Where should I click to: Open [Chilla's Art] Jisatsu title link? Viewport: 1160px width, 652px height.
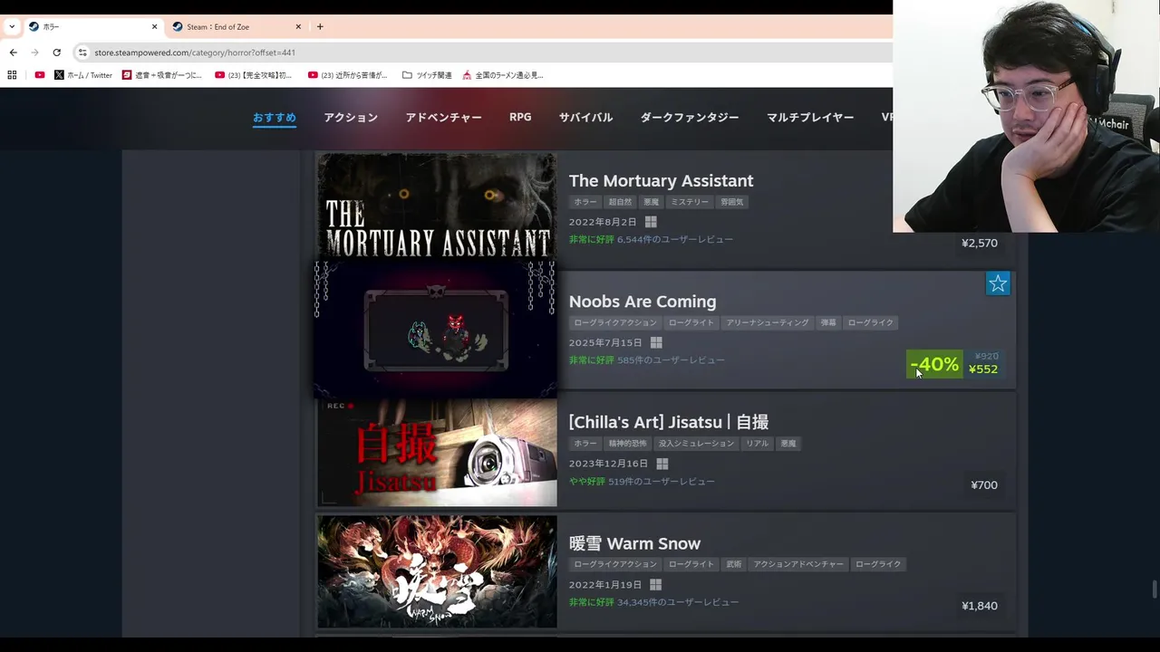[x=669, y=422]
